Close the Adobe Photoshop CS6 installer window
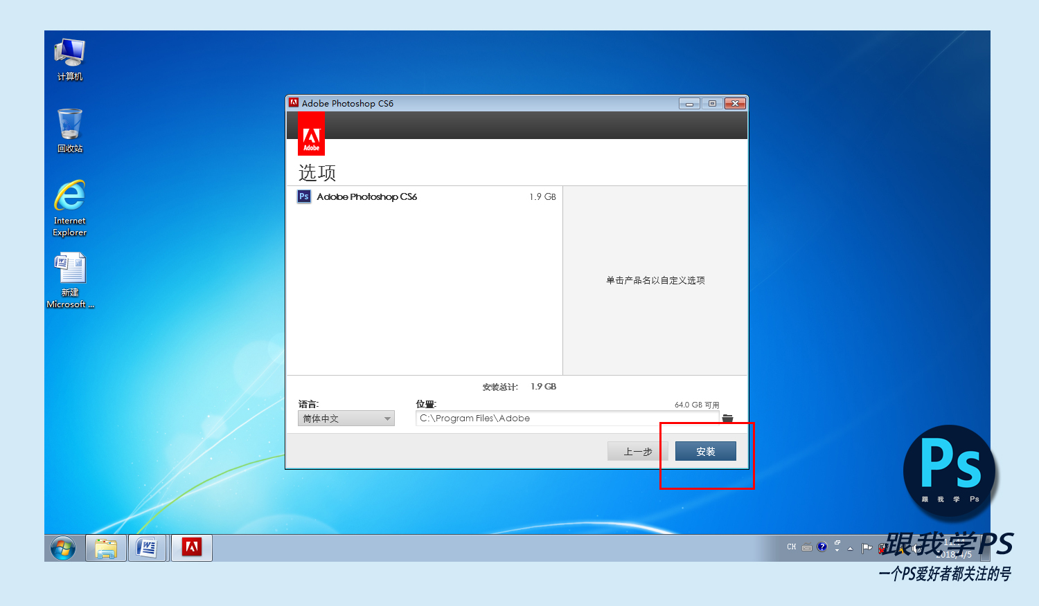This screenshot has width=1039, height=606. 735,103
